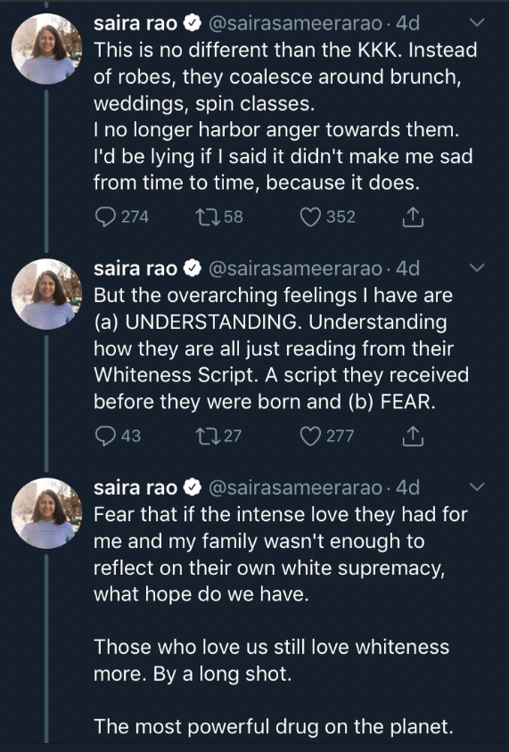View profile picture on first tweet
This screenshot has width=509, height=752.
click(x=47, y=48)
